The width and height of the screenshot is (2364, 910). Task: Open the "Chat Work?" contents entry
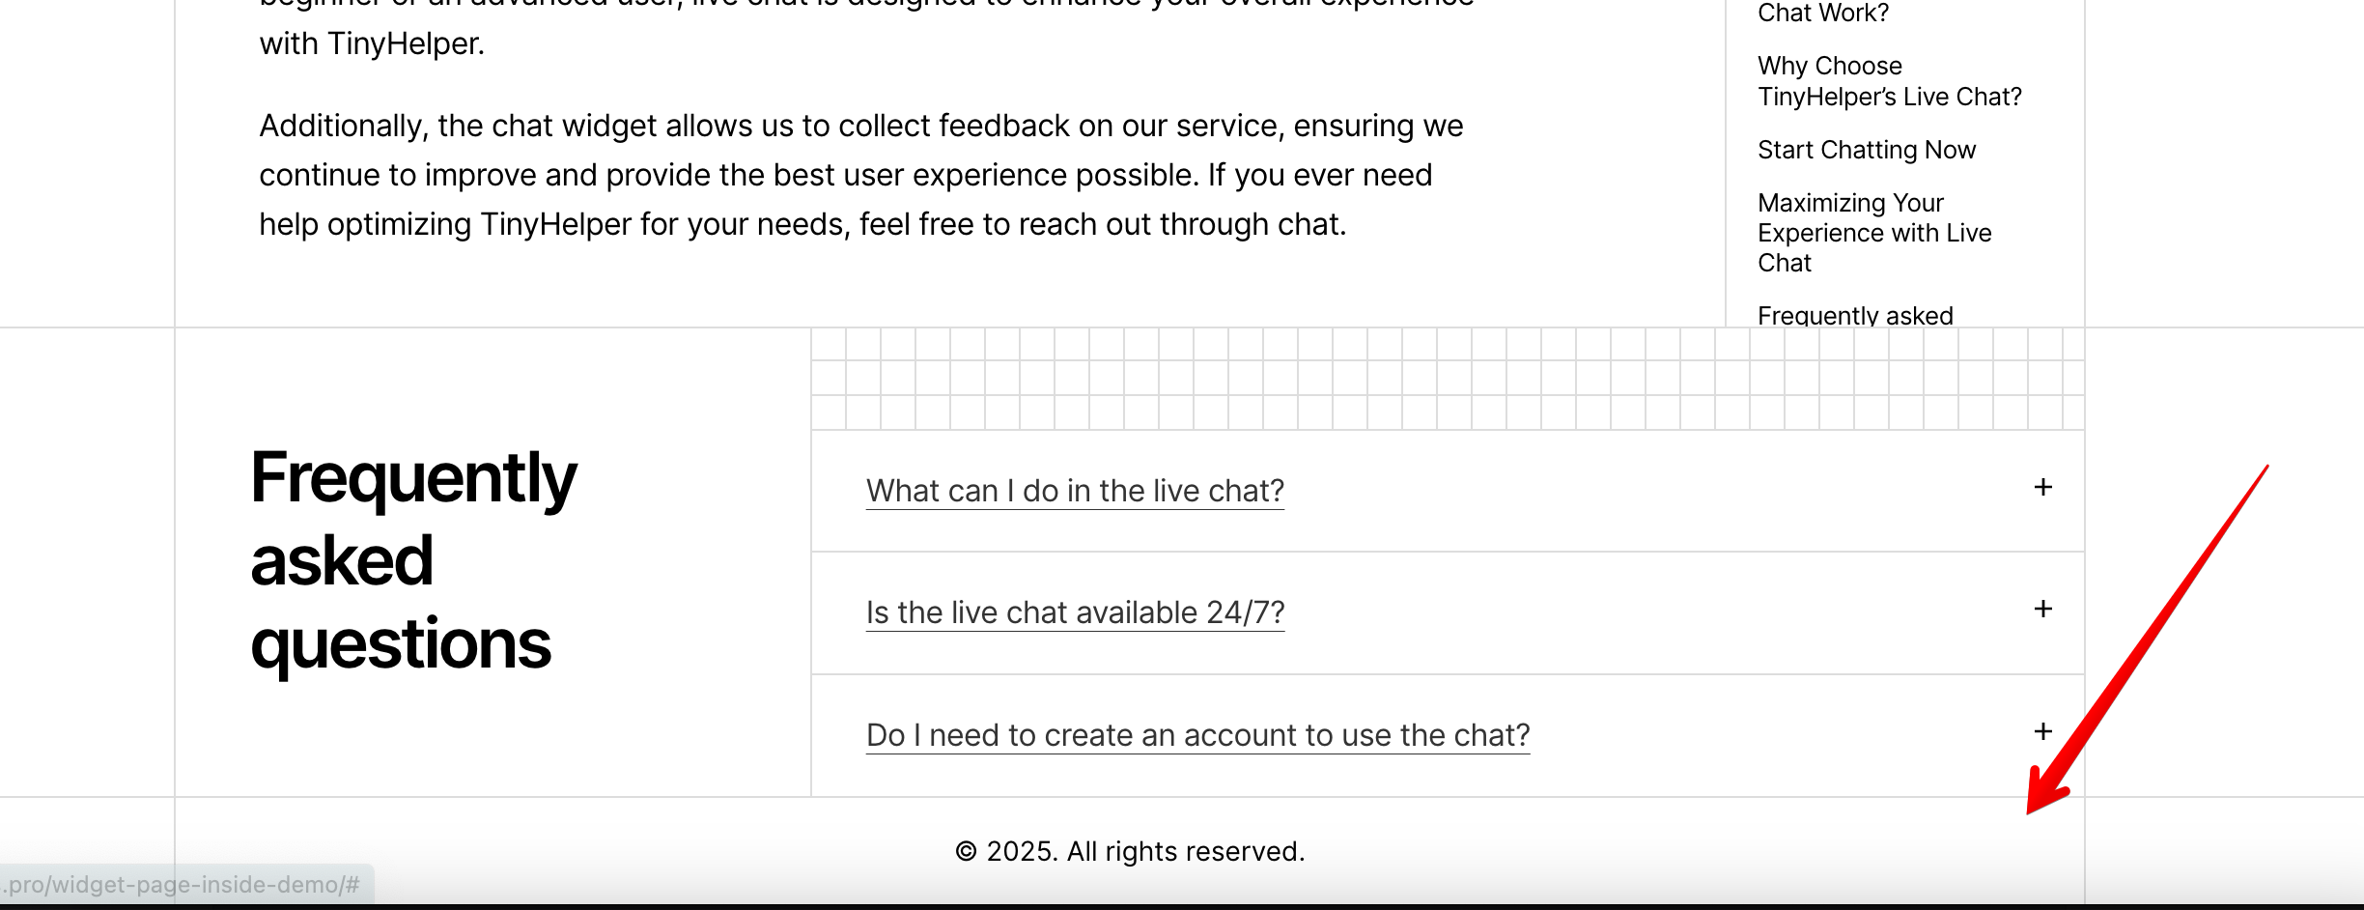pos(1822,13)
